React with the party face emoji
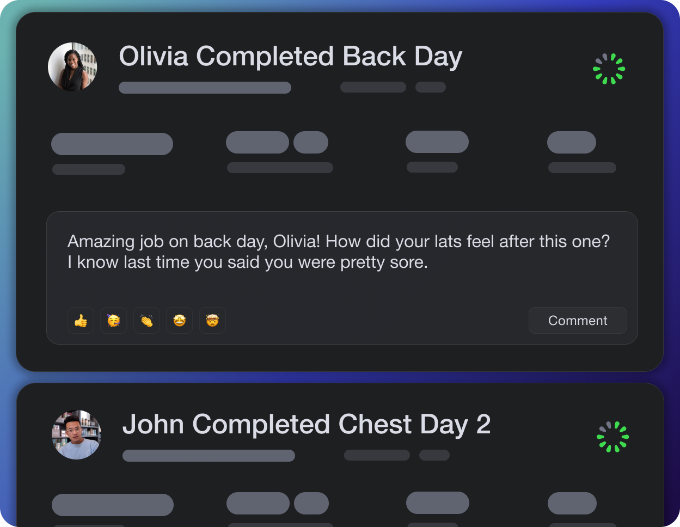 (x=114, y=321)
